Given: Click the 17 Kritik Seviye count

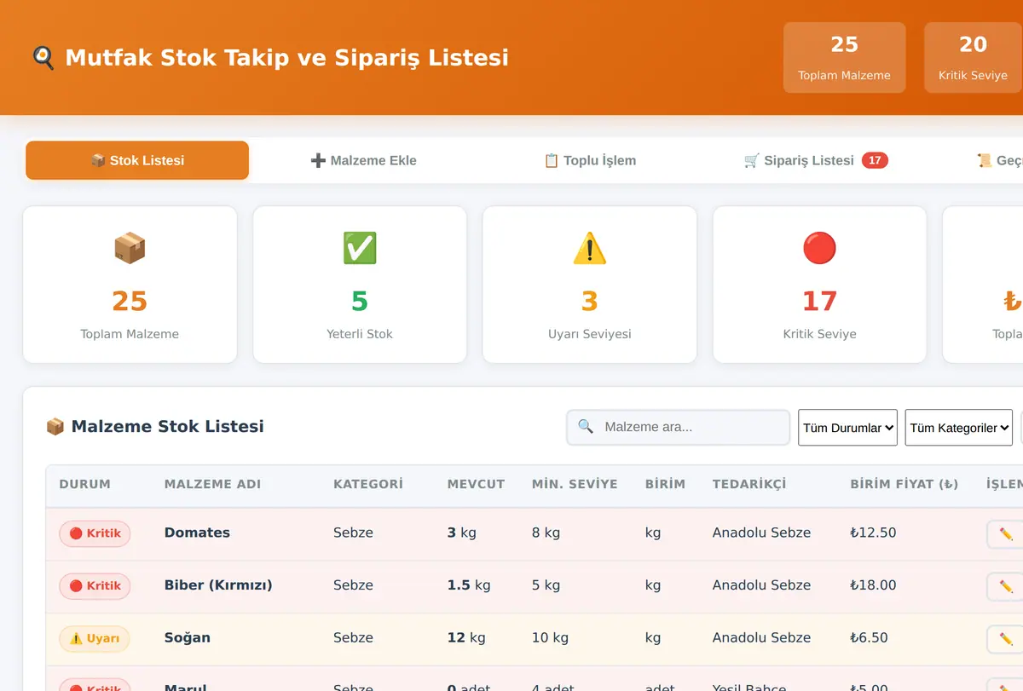Looking at the screenshot, I should tap(819, 301).
